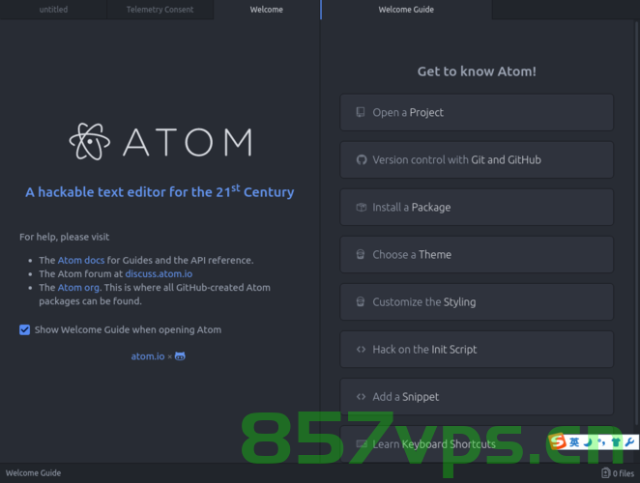This screenshot has height=483, width=640.
Task: Expand Hack on the Init Script card
Action: pos(477,349)
